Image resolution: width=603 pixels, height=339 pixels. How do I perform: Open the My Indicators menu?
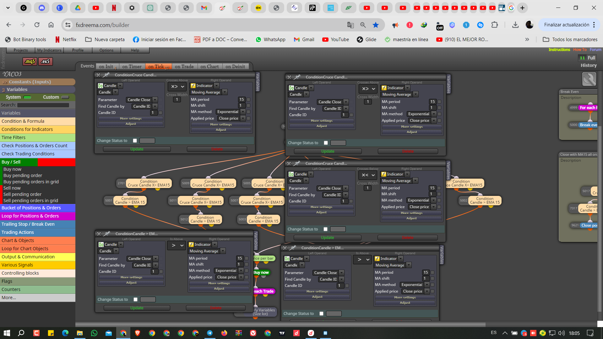click(49, 50)
